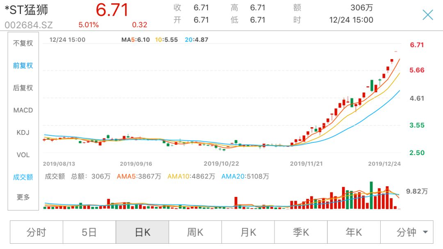Show the 成交额 indicator
This screenshot has height=249, width=443.
[23, 177]
